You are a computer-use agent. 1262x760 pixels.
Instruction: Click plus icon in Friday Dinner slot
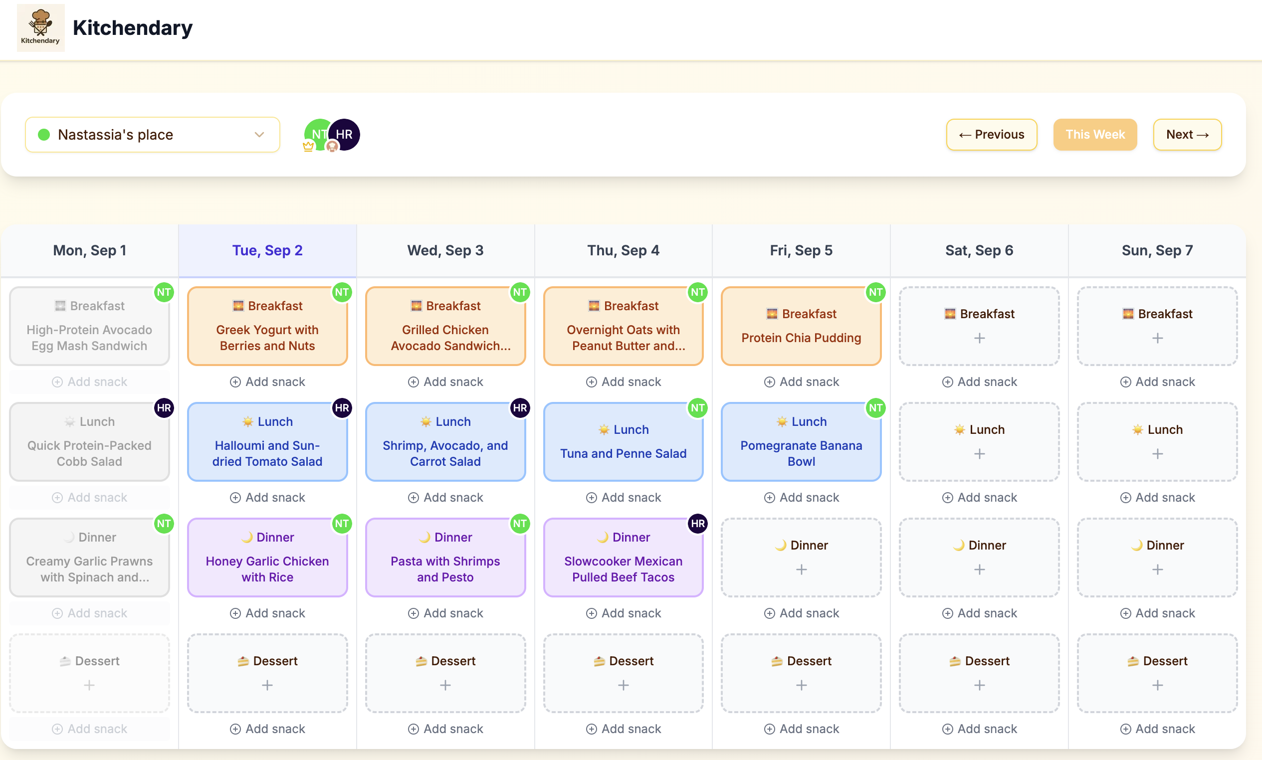801,569
